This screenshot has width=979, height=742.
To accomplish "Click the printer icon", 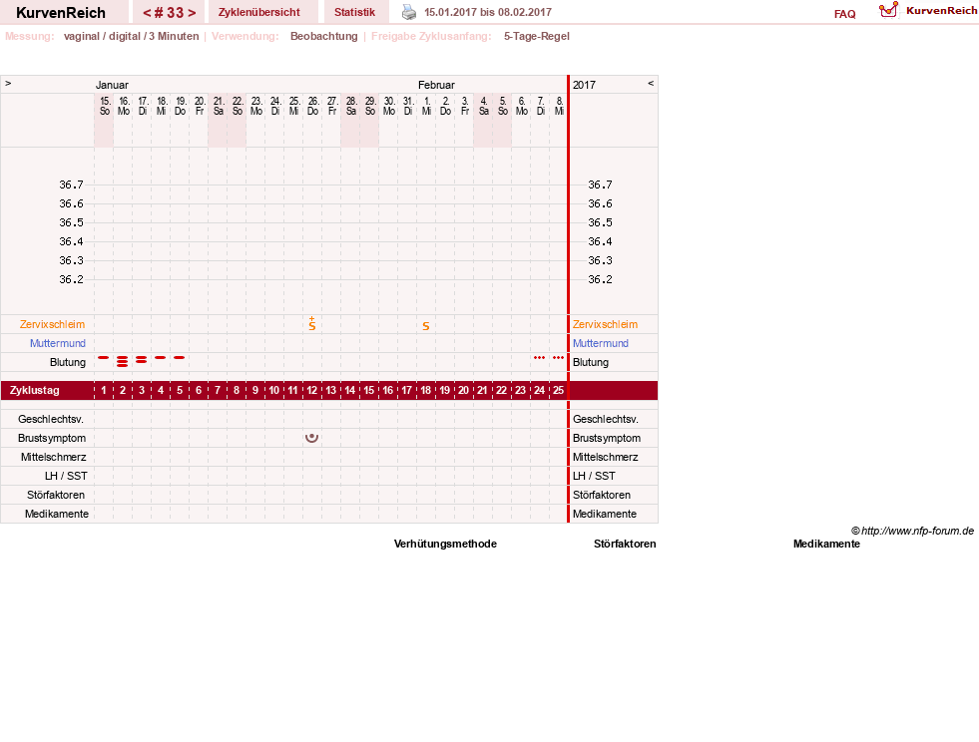I will tap(409, 13).
